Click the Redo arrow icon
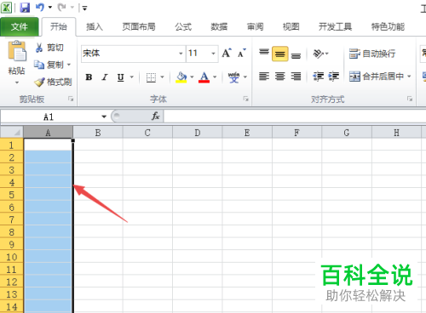This screenshot has width=426, height=313. pos(61,8)
